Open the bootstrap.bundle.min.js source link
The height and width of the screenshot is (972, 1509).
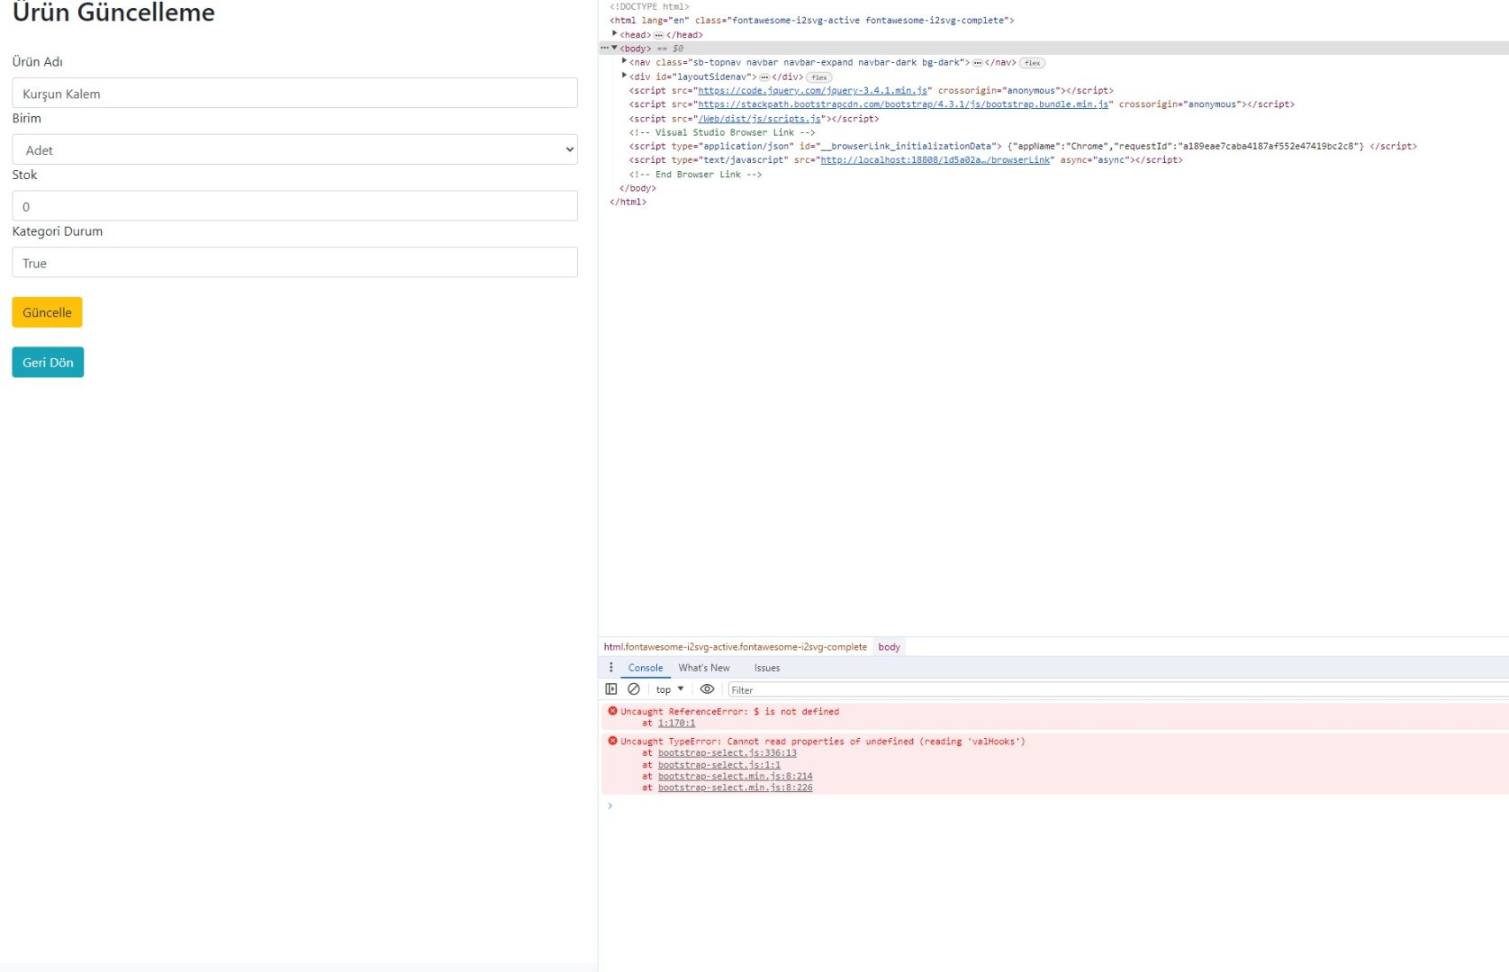coord(903,104)
